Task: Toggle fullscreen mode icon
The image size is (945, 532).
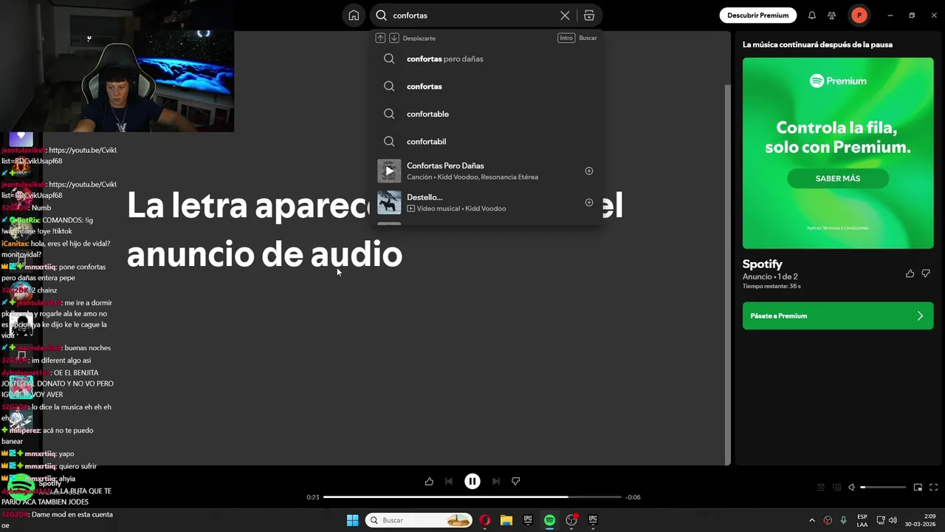Action: [933, 487]
